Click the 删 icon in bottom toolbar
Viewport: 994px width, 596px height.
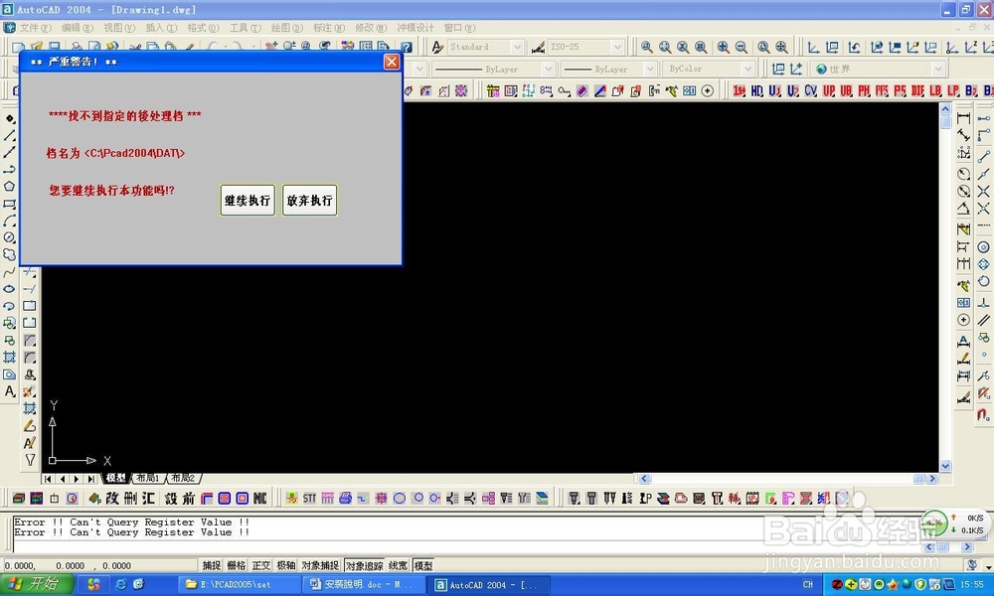coord(130,499)
